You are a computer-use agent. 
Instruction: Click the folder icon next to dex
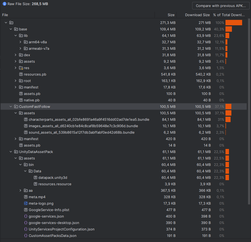[x=20, y=55]
